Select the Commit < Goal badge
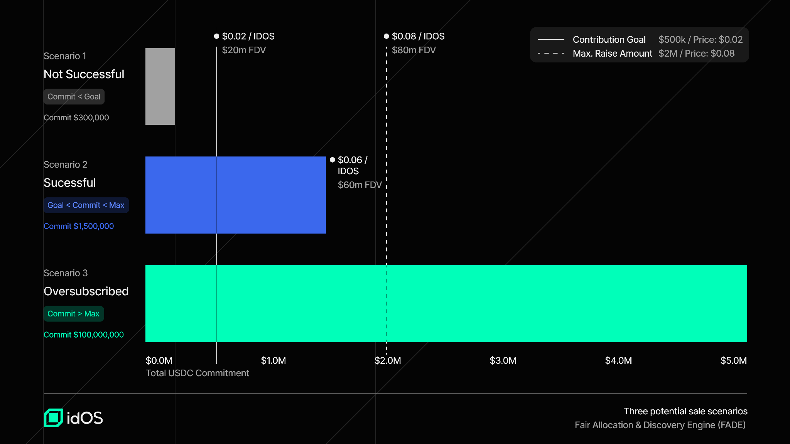This screenshot has height=444, width=790. pyautogui.click(x=74, y=97)
